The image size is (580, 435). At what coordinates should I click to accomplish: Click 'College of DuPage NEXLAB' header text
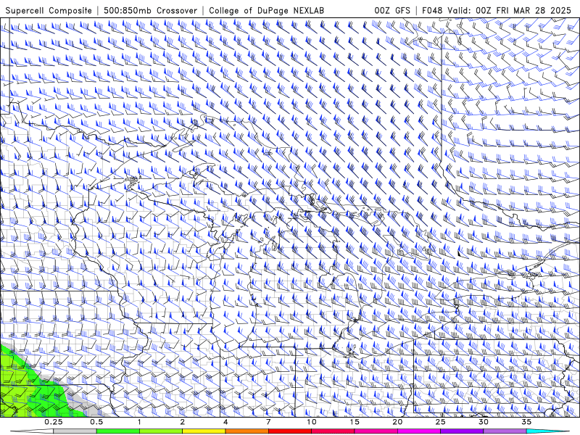coord(266,11)
